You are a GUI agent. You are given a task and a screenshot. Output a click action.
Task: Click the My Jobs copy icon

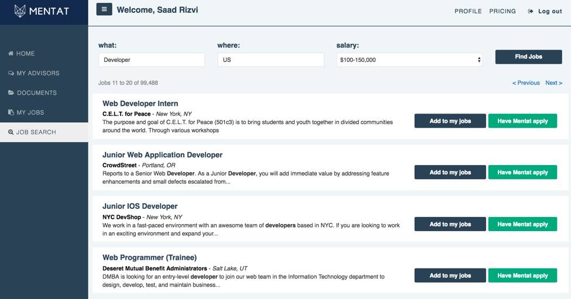pos(11,112)
